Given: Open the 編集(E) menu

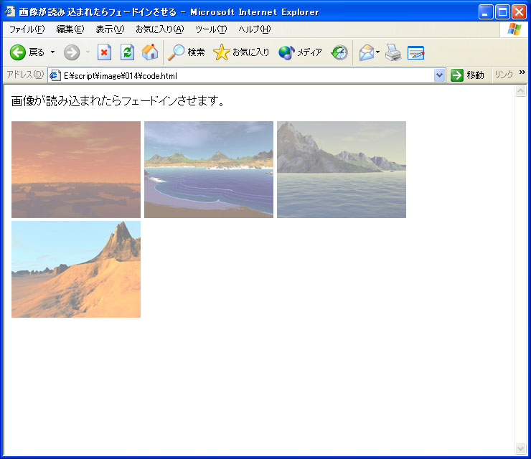Looking at the screenshot, I should tap(70, 29).
